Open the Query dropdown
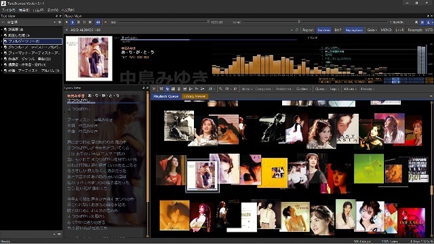Viewport: 434px width, 244px height. pos(321,89)
